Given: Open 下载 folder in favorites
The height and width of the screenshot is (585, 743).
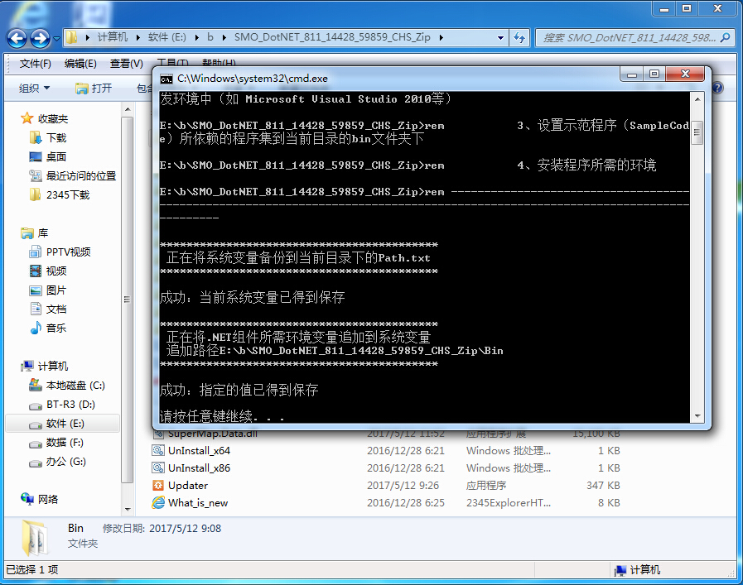Looking at the screenshot, I should pyautogui.click(x=48, y=137).
